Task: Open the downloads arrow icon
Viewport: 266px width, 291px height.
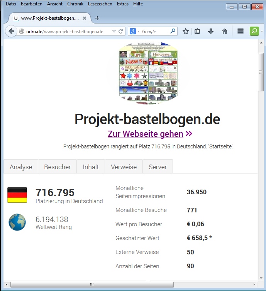Action: coord(211,31)
